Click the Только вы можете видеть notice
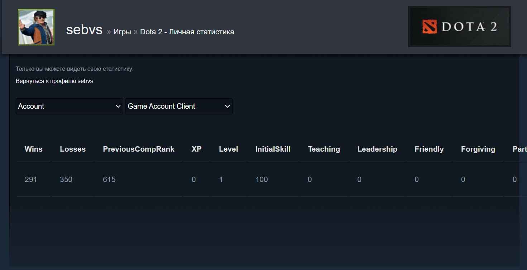 (x=74, y=69)
